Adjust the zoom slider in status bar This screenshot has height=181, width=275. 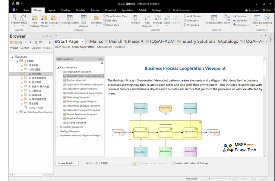(209, 179)
